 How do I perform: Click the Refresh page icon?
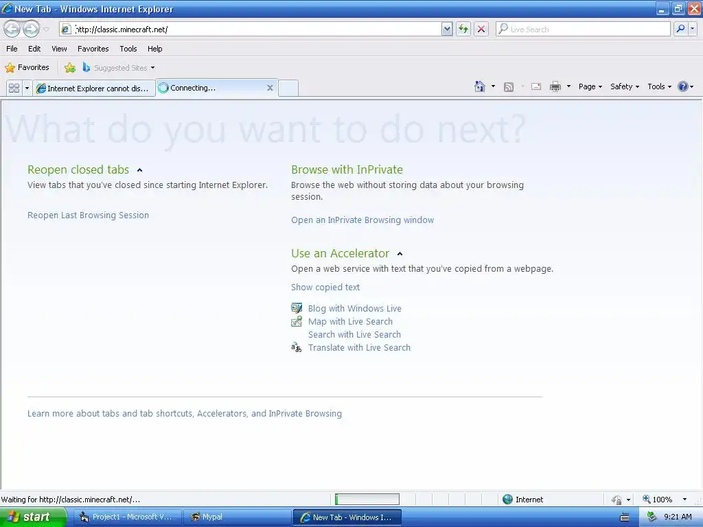tap(463, 30)
